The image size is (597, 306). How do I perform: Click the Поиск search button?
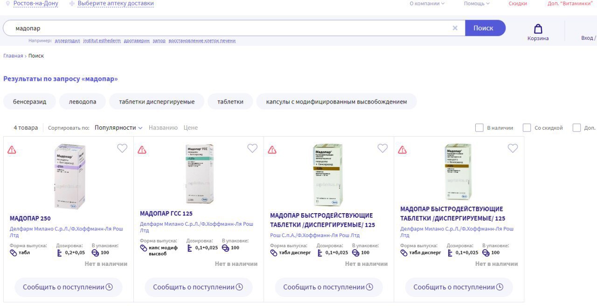click(x=485, y=28)
